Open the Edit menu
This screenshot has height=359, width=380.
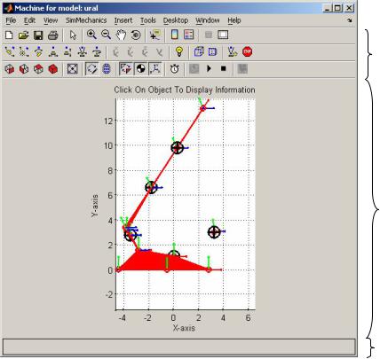(x=29, y=20)
